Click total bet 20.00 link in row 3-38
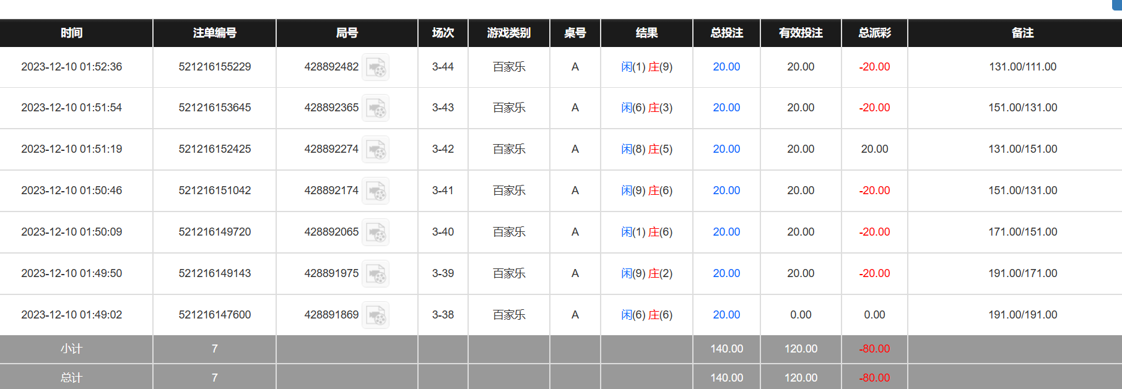 tap(726, 315)
